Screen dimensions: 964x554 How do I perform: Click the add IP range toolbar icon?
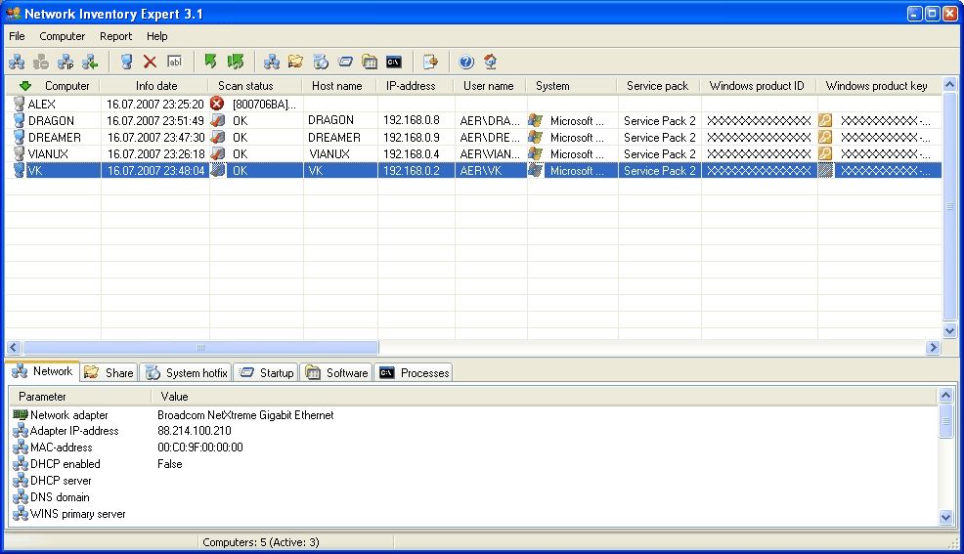click(x=66, y=62)
